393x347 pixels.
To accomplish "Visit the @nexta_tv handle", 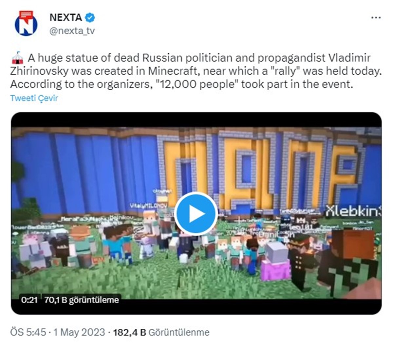I will (x=72, y=31).
